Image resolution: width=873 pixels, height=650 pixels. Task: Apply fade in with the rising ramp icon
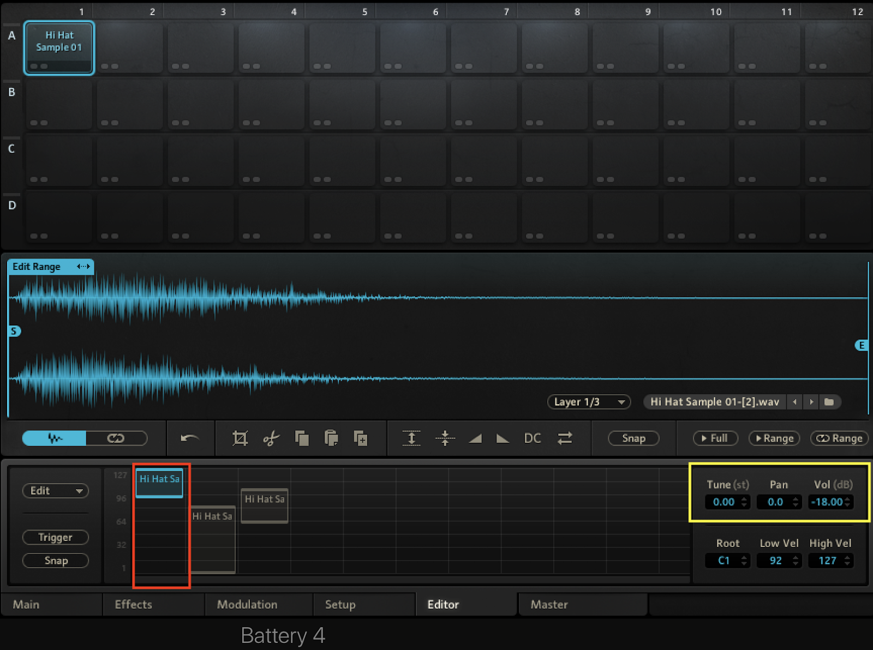pos(475,438)
